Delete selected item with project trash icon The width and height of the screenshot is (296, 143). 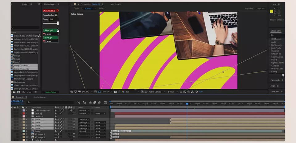[x=35, y=92]
